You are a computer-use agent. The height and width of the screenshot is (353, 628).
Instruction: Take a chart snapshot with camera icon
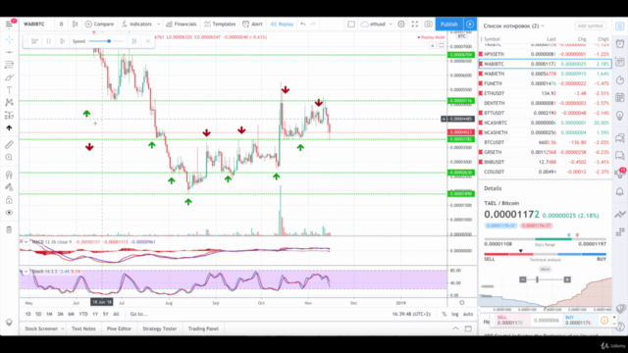click(x=428, y=24)
